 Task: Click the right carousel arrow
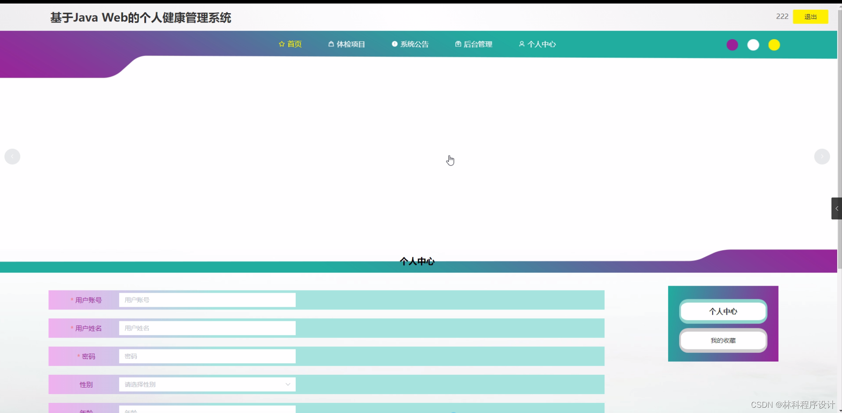[822, 156]
